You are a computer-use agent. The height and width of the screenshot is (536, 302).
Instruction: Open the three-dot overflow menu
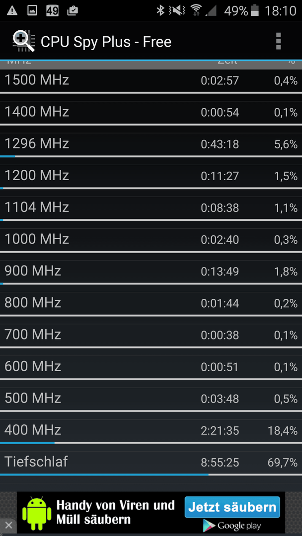278,41
